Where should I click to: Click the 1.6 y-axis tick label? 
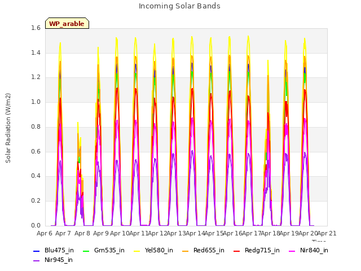(36, 28)
